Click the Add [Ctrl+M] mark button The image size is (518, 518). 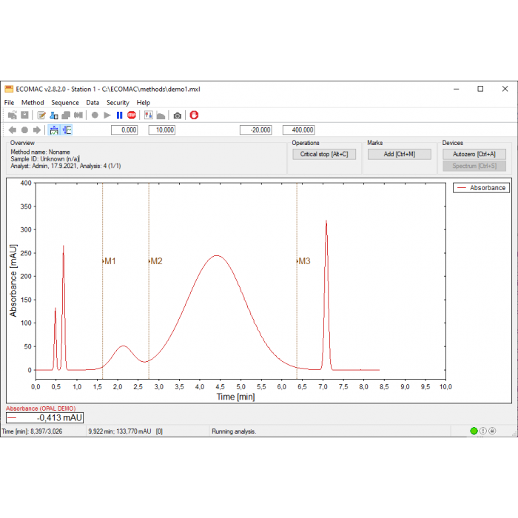coord(399,155)
